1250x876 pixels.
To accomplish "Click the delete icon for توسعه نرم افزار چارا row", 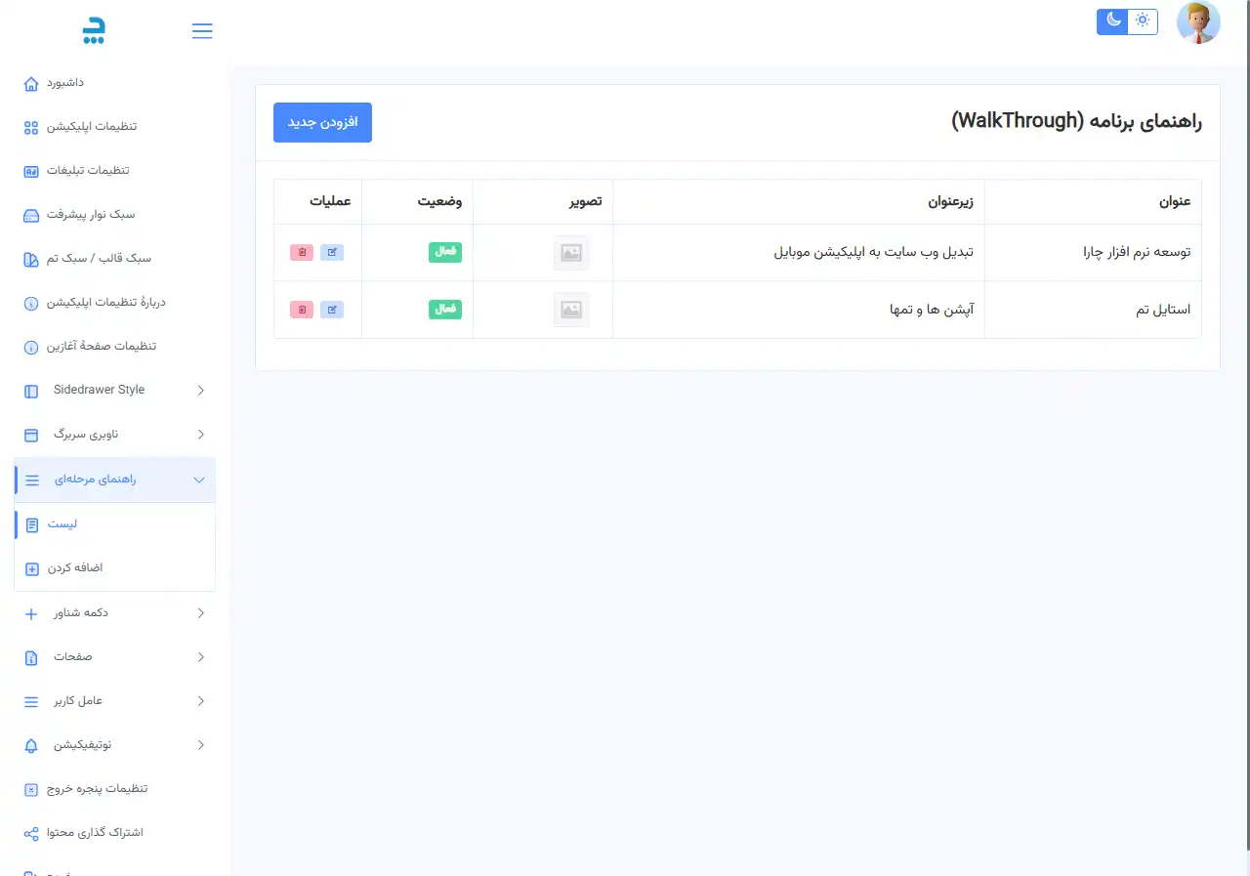I will (x=302, y=252).
